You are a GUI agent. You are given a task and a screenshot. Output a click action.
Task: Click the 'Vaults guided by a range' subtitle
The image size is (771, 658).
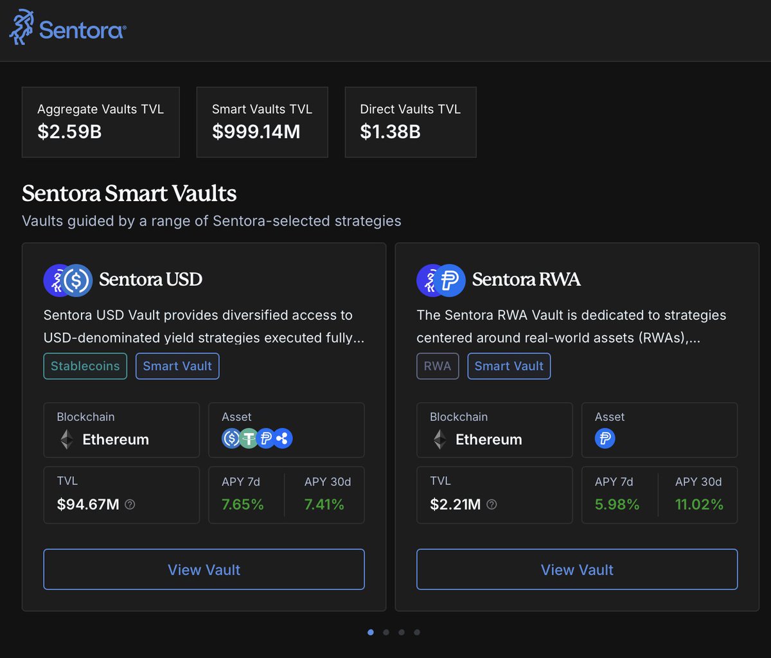(211, 221)
